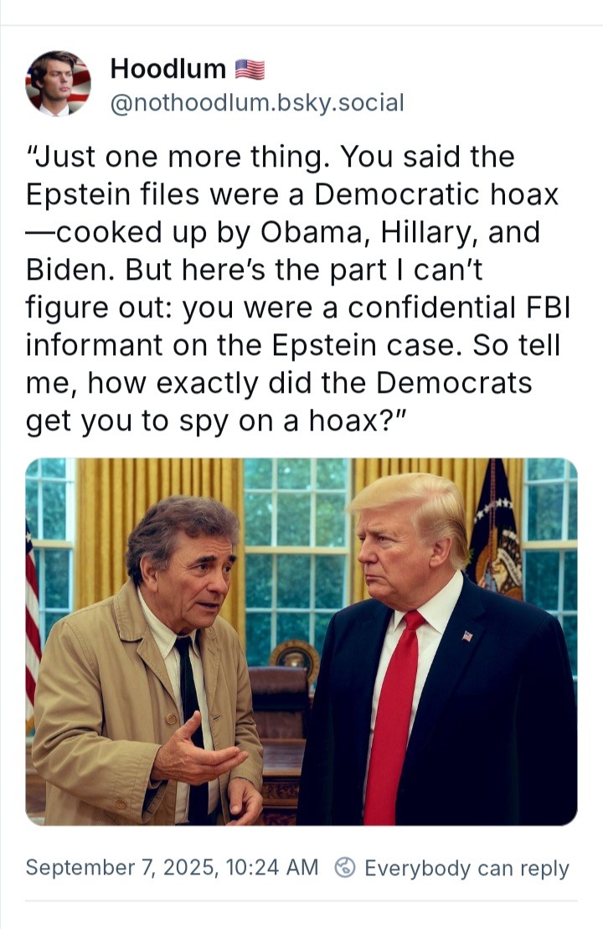Open the attached Oval Office image

click(301, 642)
